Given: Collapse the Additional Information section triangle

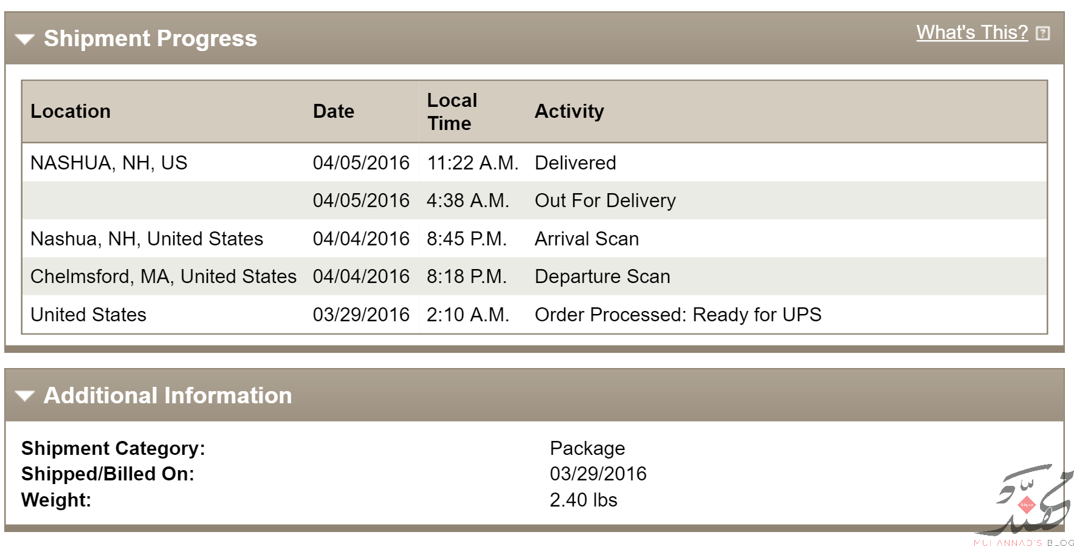Looking at the screenshot, I should point(25,397).
